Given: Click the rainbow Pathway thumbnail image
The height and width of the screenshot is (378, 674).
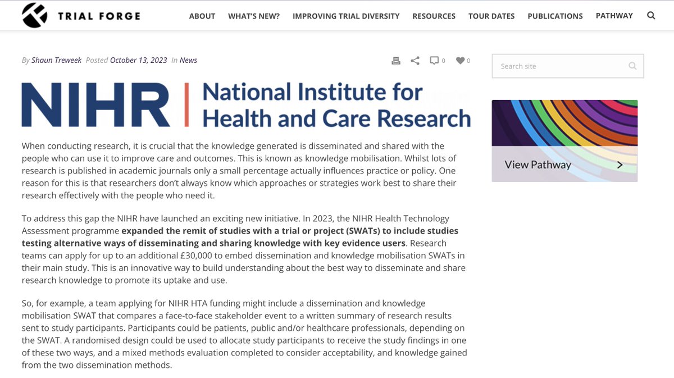Looking at the screenshot, I should click(x=564, y=140).
